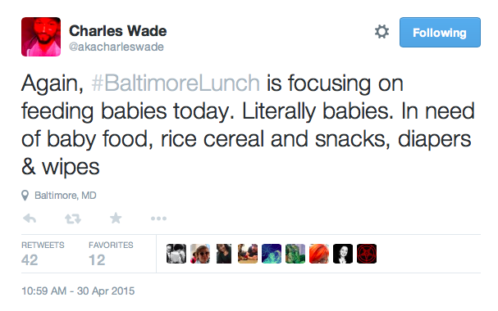
Task: View the 42 retweets count
Action: [x=30, y=260]
